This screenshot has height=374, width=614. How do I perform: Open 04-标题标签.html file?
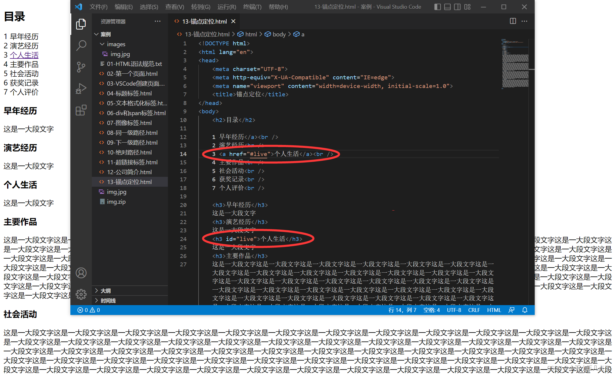tap(130, 93)
